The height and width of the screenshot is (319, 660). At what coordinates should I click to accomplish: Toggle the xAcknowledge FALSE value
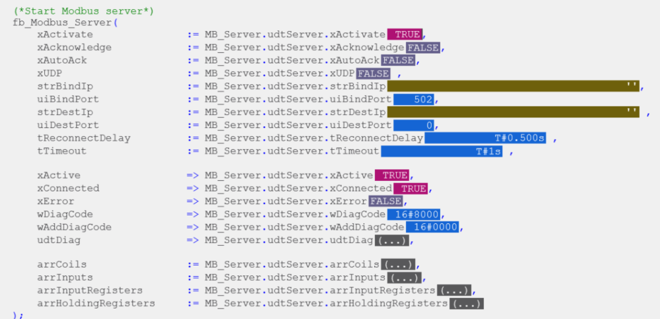[x=423, y=48]
